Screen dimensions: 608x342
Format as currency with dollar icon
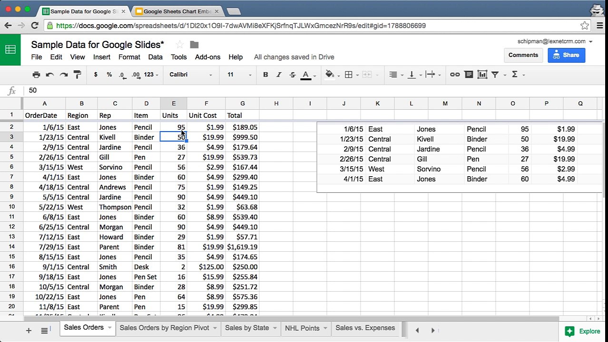tap(96, 75)
